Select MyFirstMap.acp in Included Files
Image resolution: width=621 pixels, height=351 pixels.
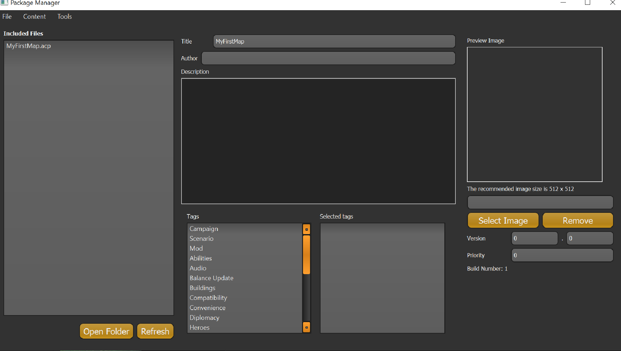pyautogui.click(x=28, y=46)
